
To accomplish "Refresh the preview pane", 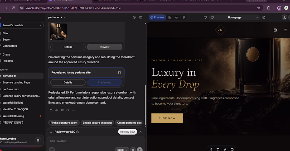I will (x=212, y=17).
